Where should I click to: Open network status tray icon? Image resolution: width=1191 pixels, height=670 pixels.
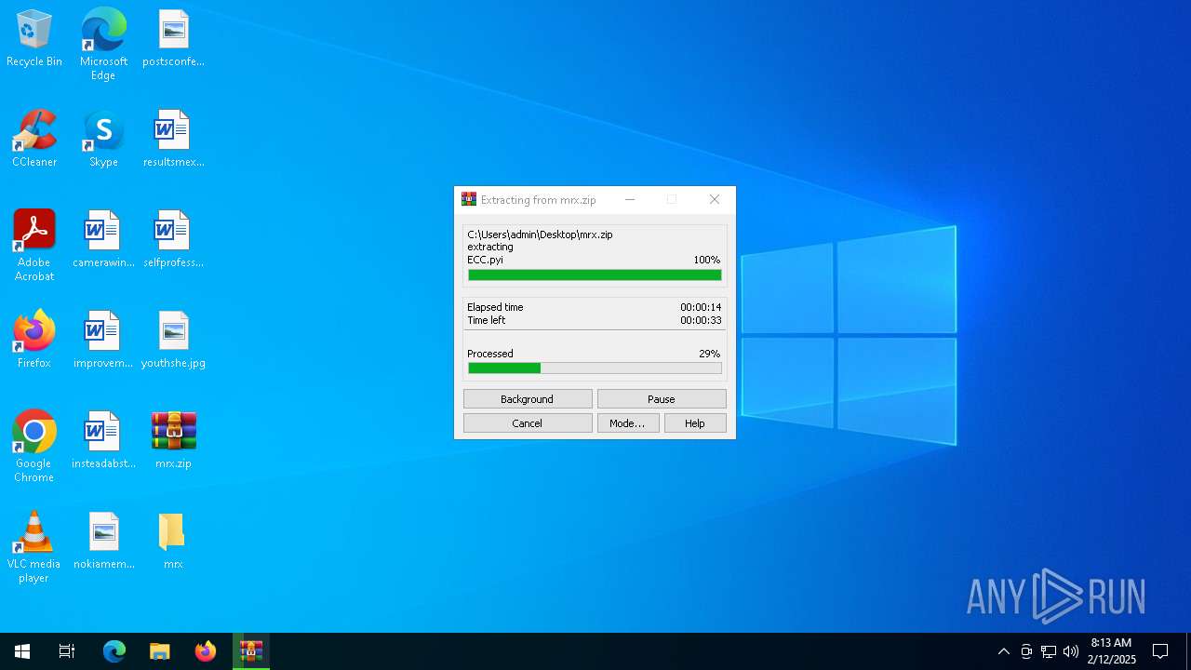tap(1049, 651)
